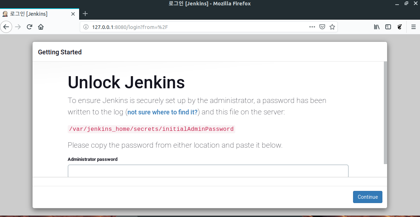The image size is (420, 217).
Task: Click the Administrator password label
Action: [92, 159]
